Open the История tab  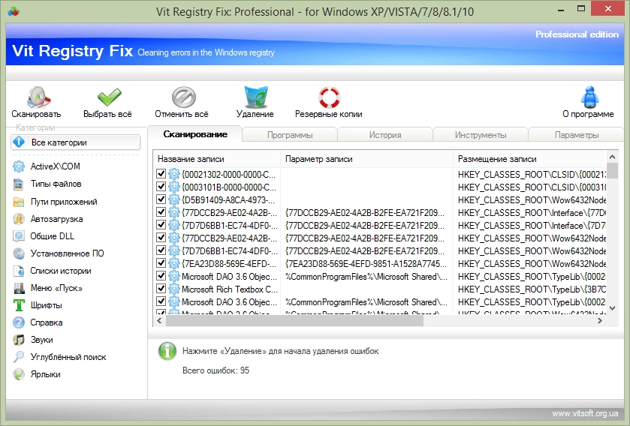coord(385,135)
